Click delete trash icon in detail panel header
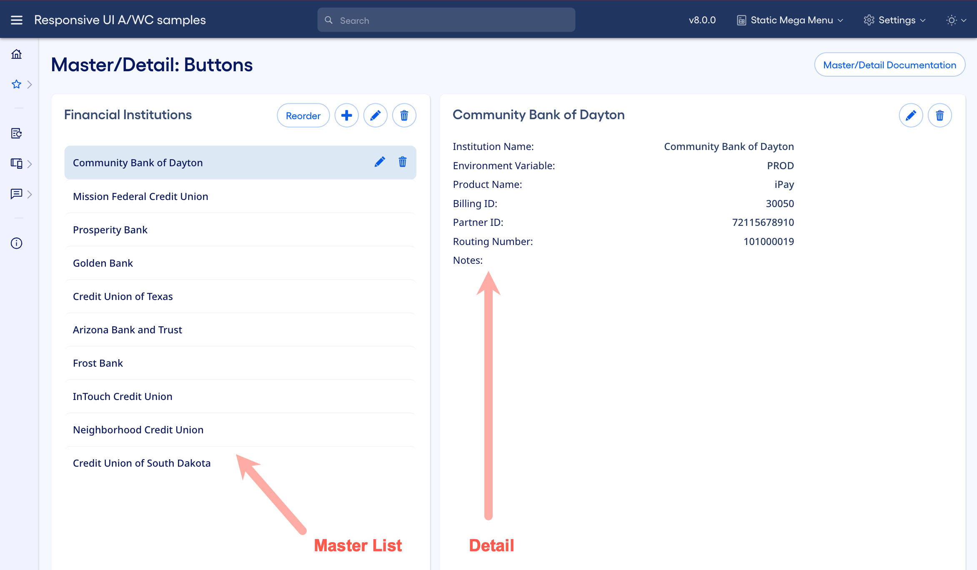Image resolution: width=977 pixels, height=570 pixels. pyautogui.click(x=939, y=115)
